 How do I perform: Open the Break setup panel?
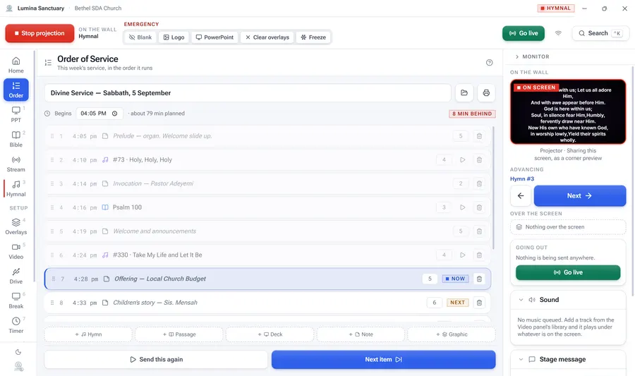tap(16, 301)
